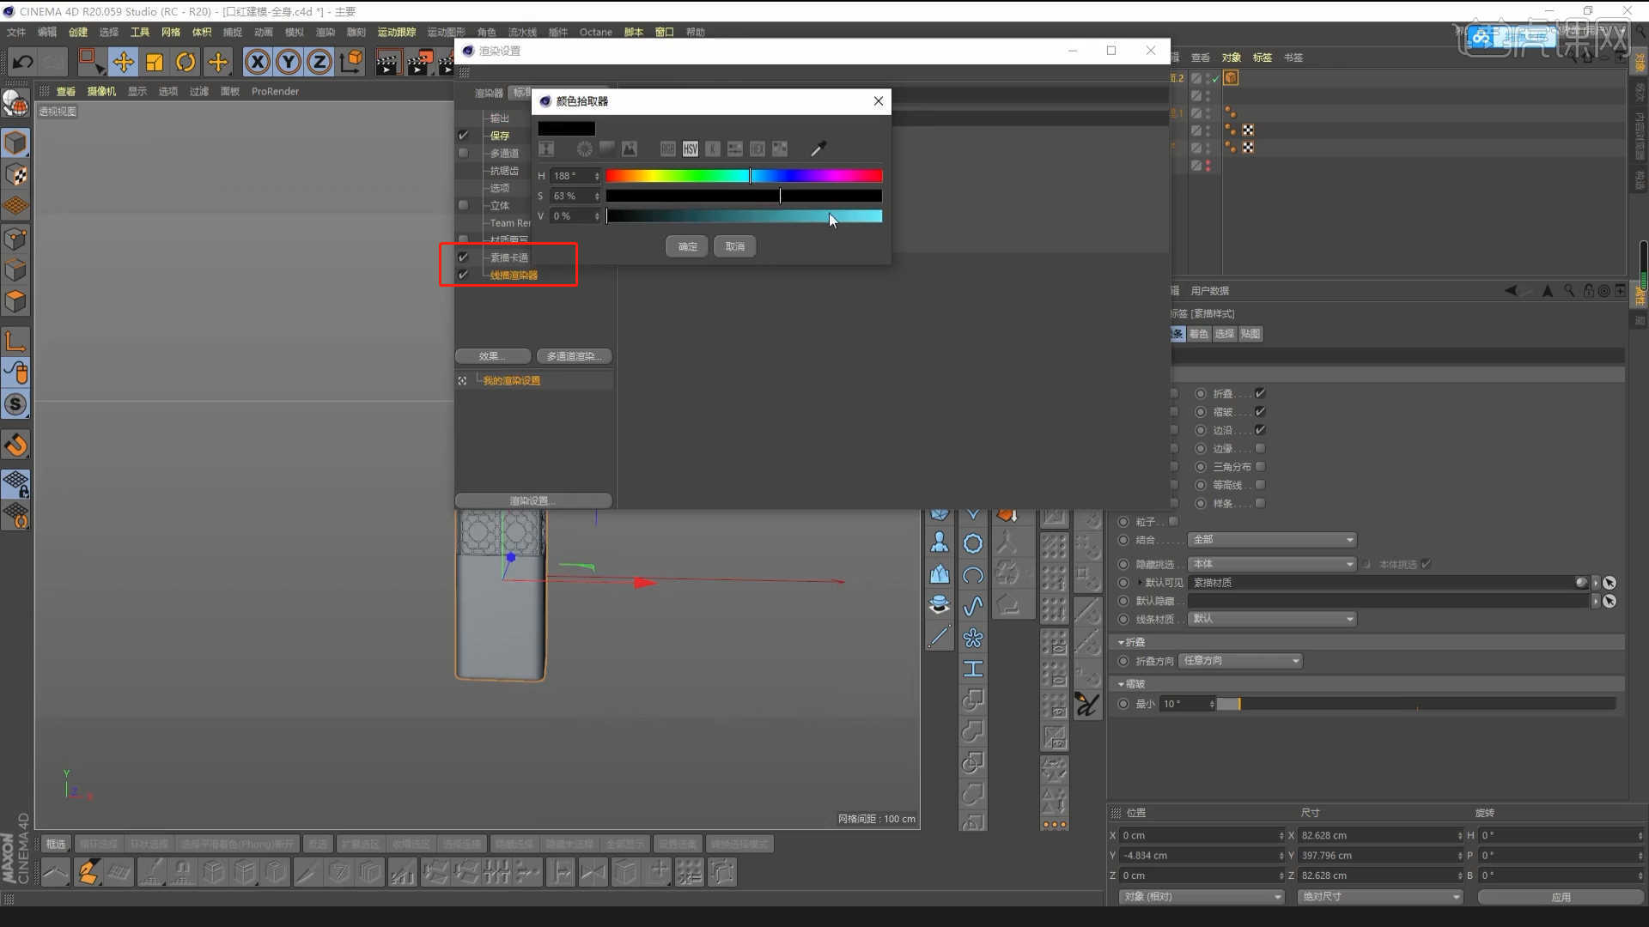The image size is (1649, 927).
Task: Click the H value field showing 188°
Action: pos(571,176)
